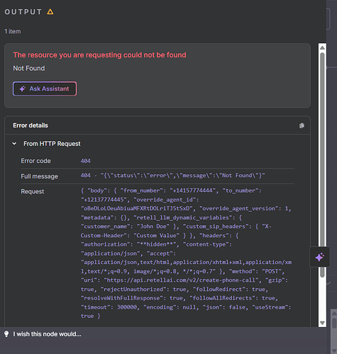Click the lightbulb feedback icon
Image resolution: width=337 pixels, height=354 pixels.
6,333
